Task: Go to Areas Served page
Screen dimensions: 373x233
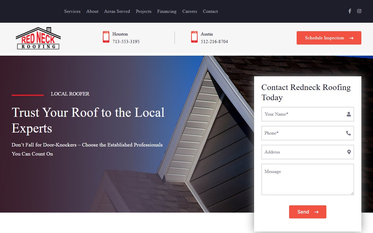Action: coord(117,11)
